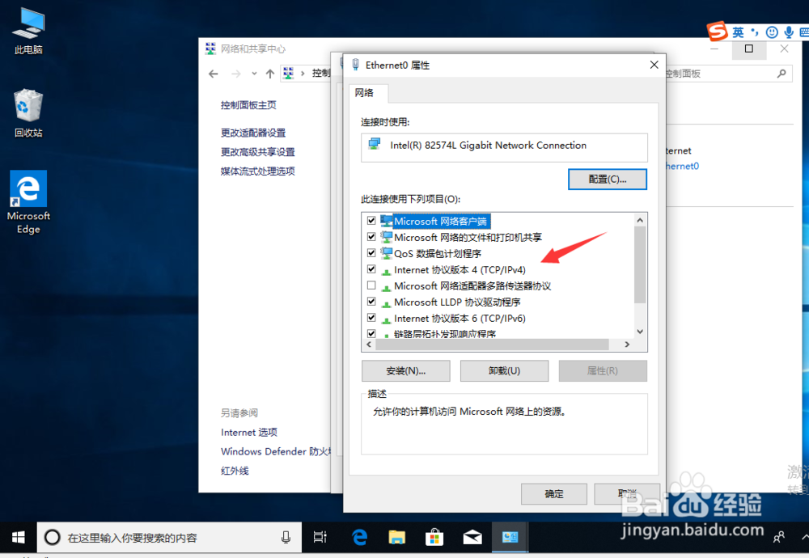Click search magnifier in Control Panel search box
The image size is (809, 558).
pyautogui.click(x=781, y=74)
